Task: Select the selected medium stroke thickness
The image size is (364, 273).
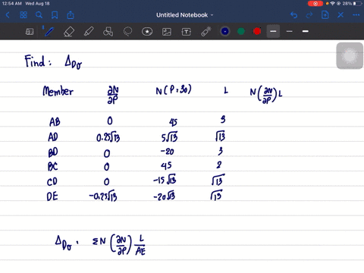Action: (x=273, y=31)
